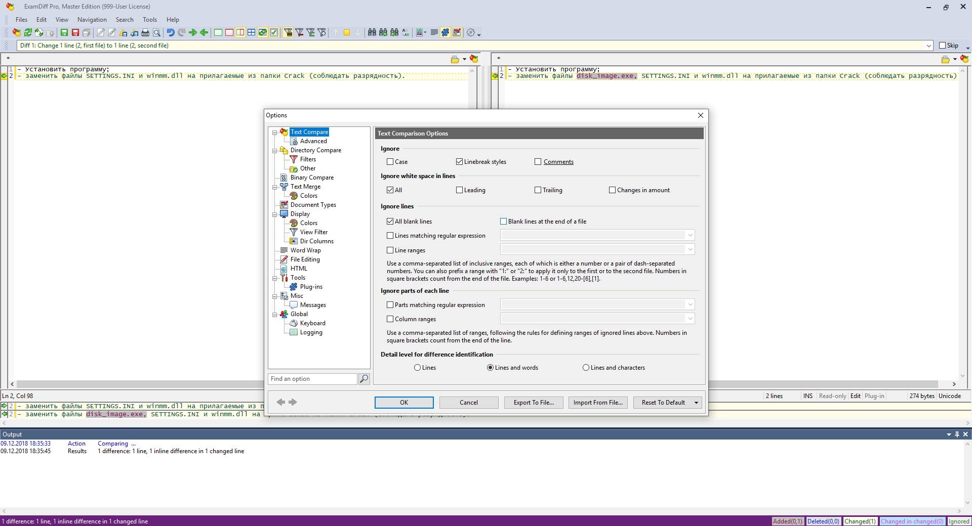Click the red Save second file icon
This screenshot has height=526, width=972.
coord(75,32)
